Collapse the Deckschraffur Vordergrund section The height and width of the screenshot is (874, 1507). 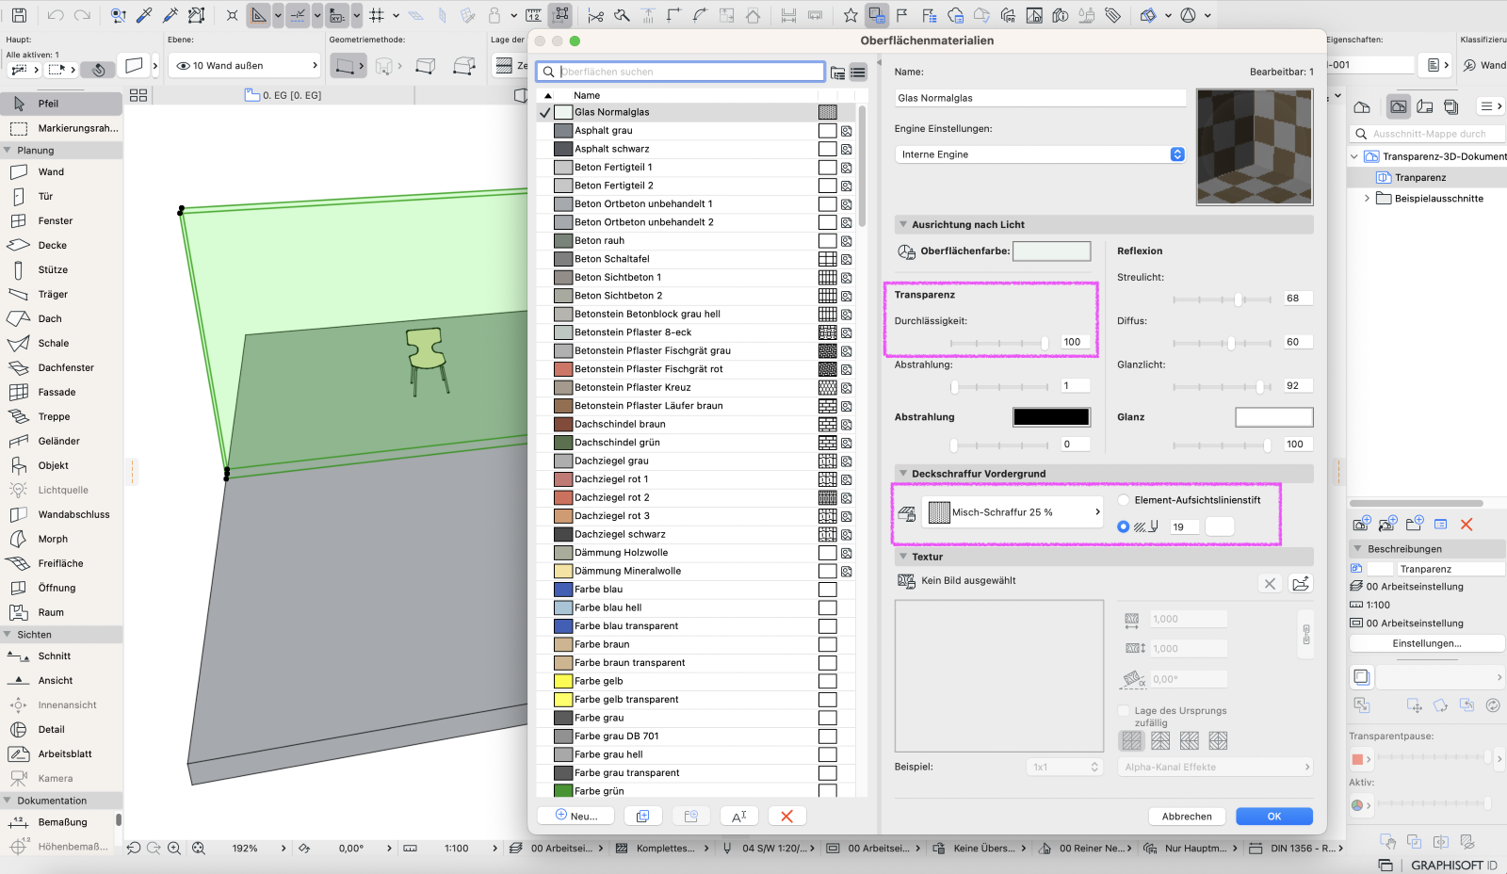(x=903, y=474)
